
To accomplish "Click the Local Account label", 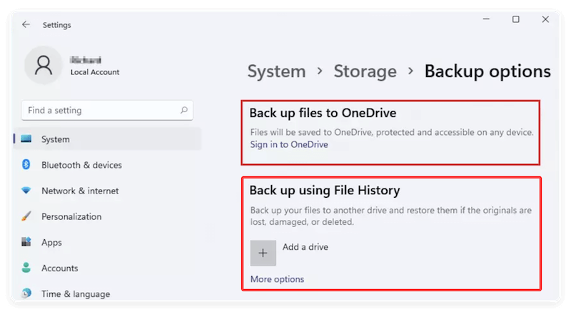I will coord(95,72).
